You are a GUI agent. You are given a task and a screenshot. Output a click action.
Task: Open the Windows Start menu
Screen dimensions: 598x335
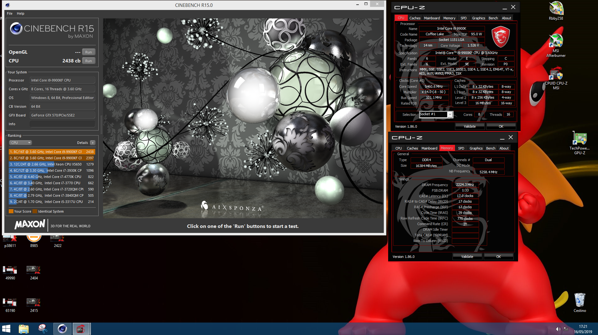coord(6,329)
